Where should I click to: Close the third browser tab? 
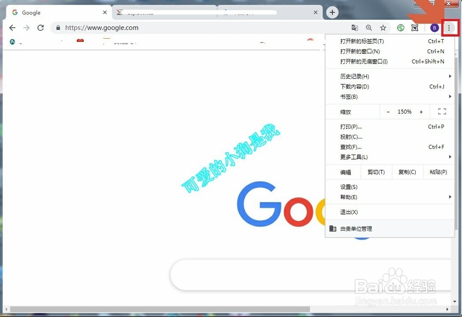click(x=316, y=12)
